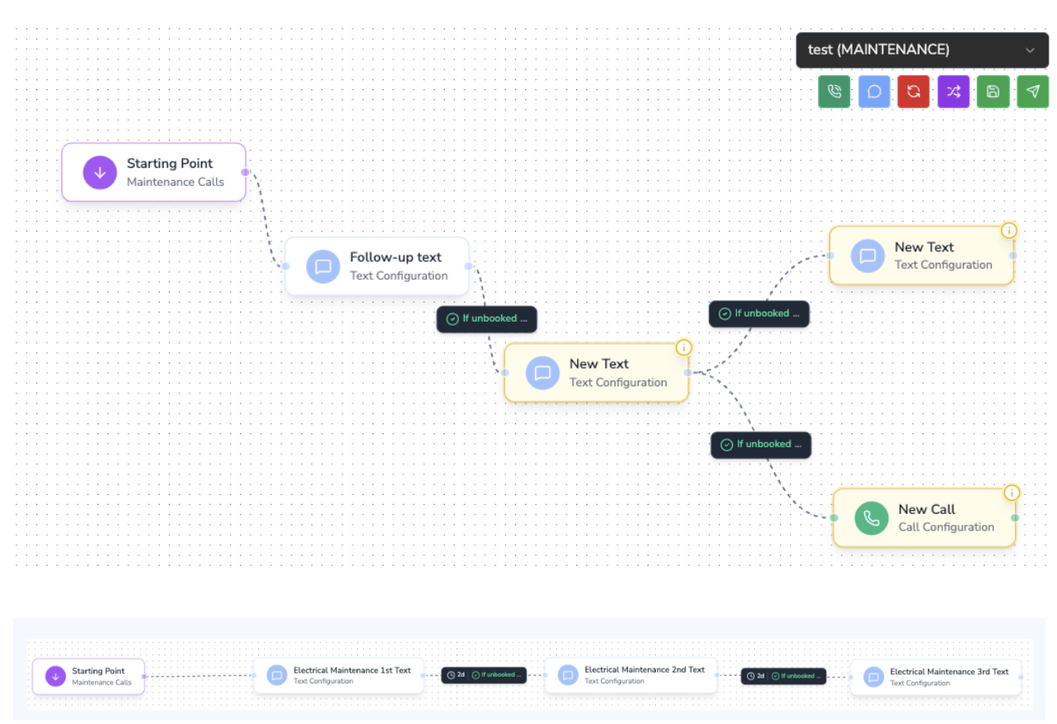The image size is (1057, 724).
Task: Click the chat bubble icon on Follow-up text node
Action: pos(323,266)
